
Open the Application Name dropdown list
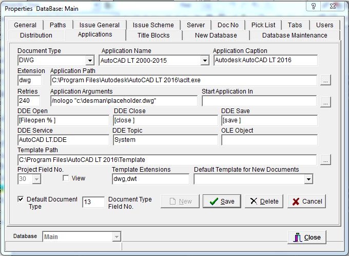click(204, 60)
